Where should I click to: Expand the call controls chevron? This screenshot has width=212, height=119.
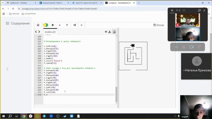coord(176,47)
